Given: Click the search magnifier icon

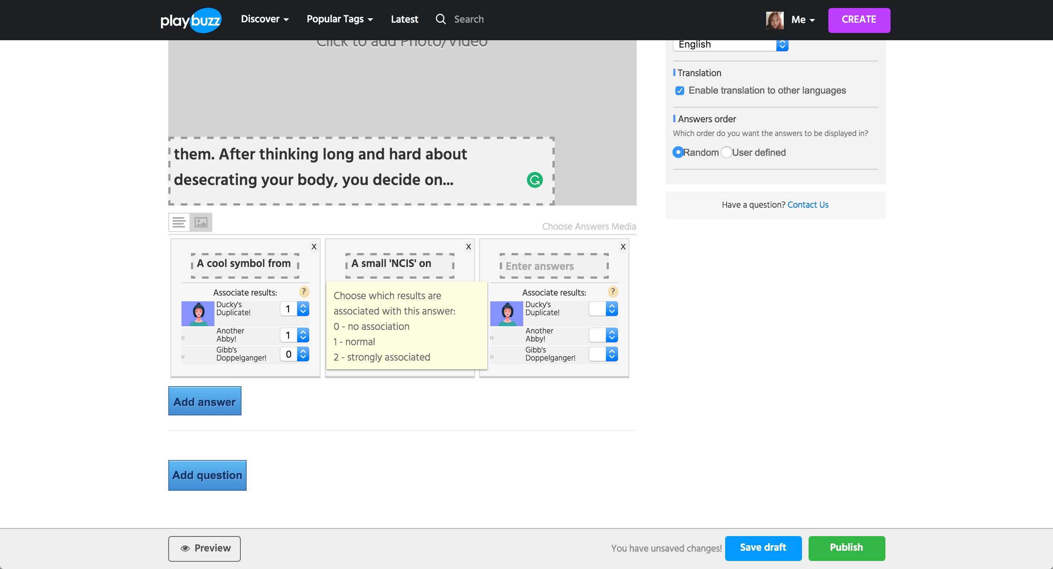Looking at the screenshot, I should (x=440, y=19).
